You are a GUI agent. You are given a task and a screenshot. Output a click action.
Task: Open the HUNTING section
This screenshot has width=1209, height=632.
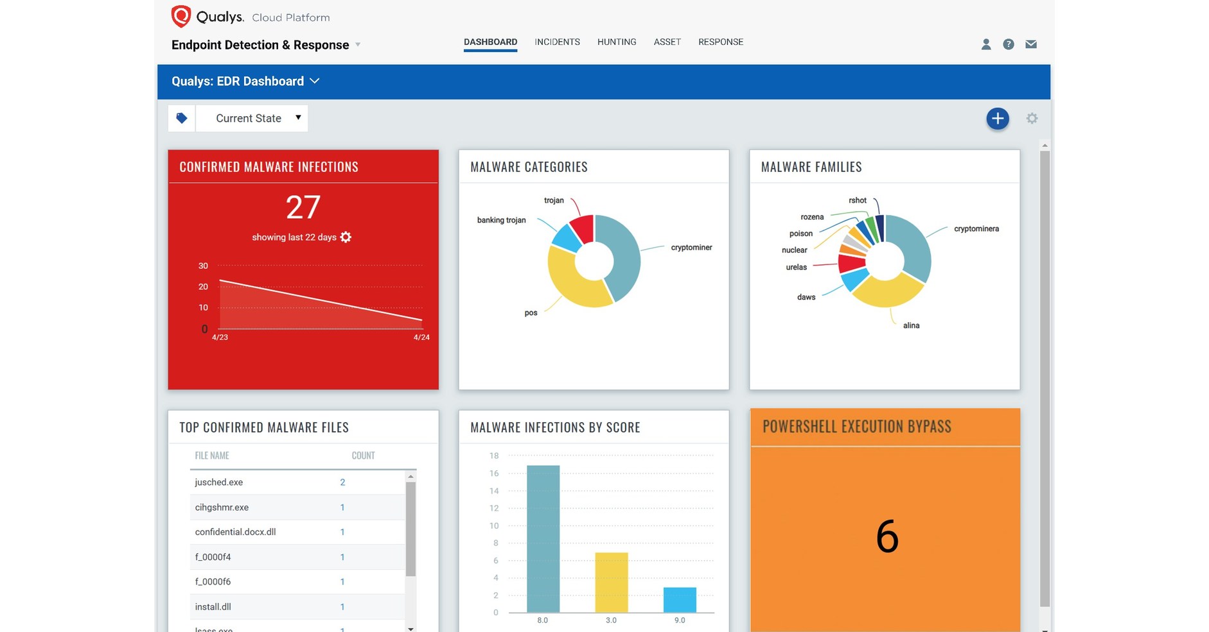616,42
